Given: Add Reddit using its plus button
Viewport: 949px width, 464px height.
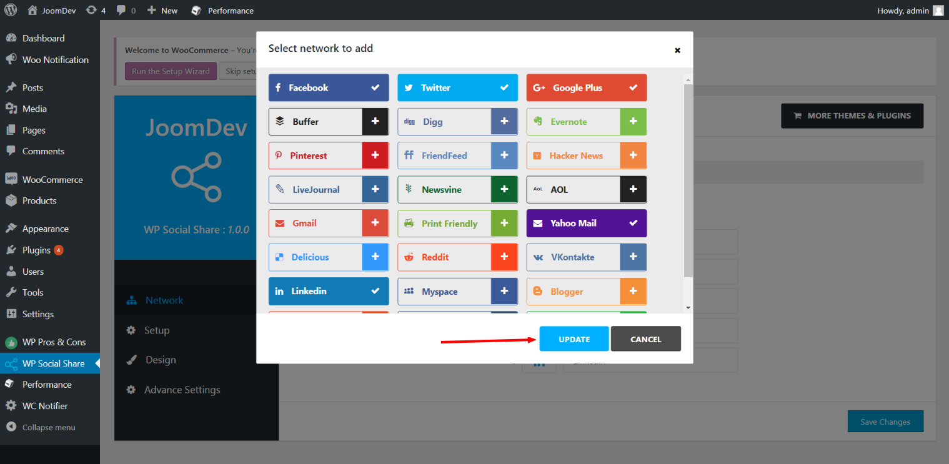Looking at the screenshot, I should point(504,257).
